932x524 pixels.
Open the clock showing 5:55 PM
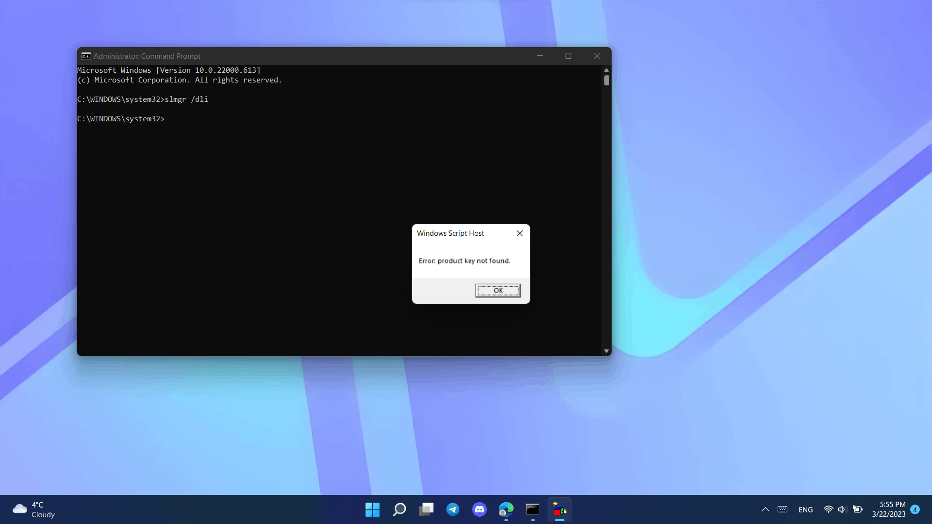point(889,509)
